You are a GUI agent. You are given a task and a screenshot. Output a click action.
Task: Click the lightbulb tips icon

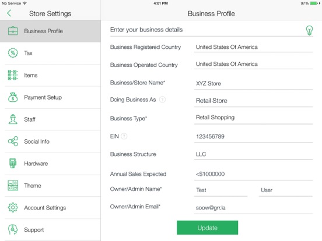coord(309,30)
